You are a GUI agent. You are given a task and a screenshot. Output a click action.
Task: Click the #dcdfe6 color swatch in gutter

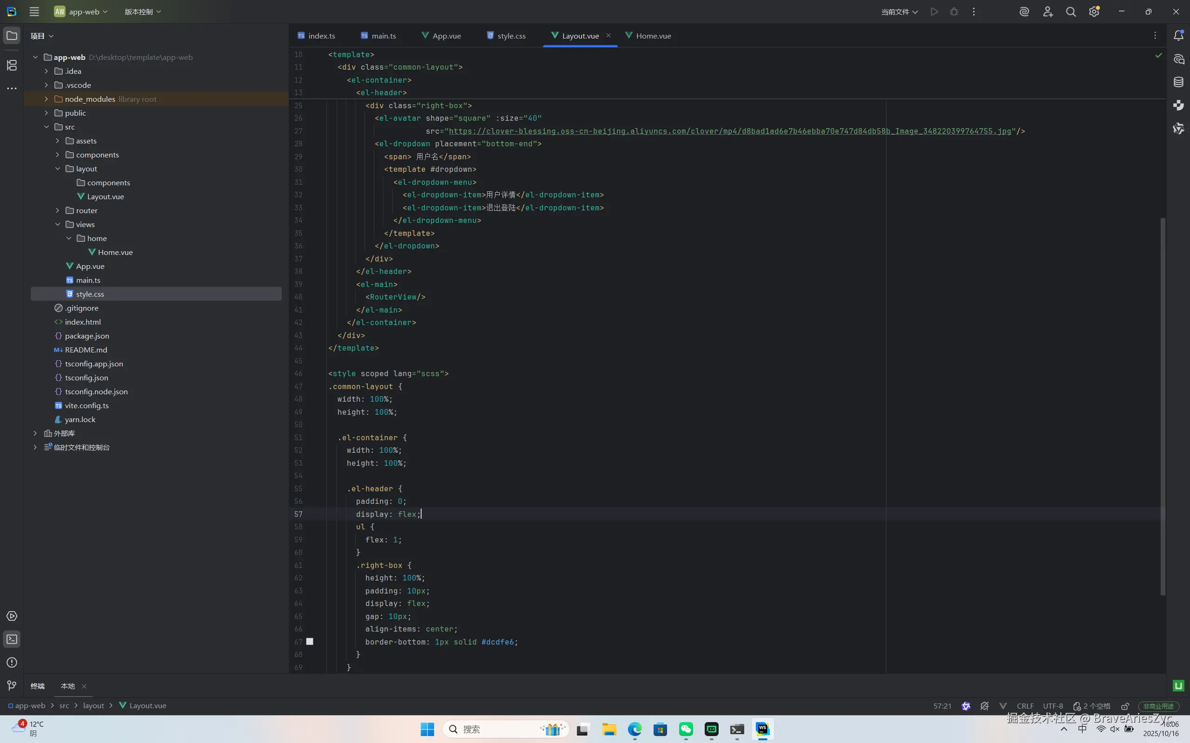310,641
